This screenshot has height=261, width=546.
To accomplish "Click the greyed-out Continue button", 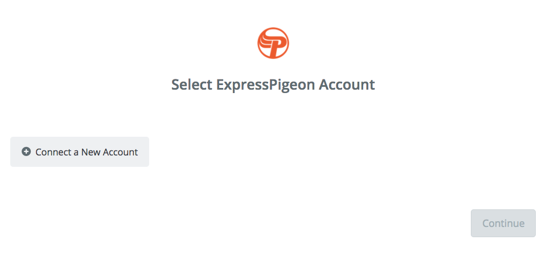I will (x=503, y=223).
